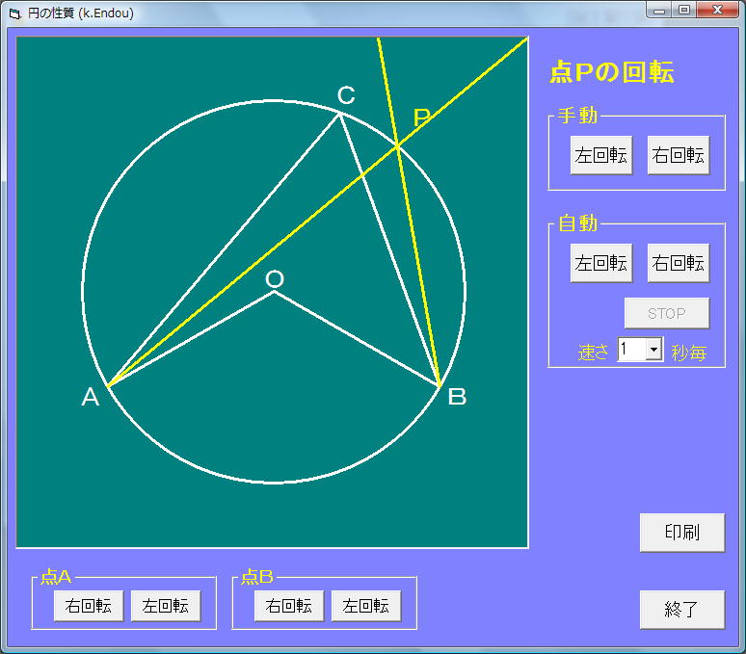
Task: Click the yellow point label P
Action: pyautogui.click(x=421, y=118)
